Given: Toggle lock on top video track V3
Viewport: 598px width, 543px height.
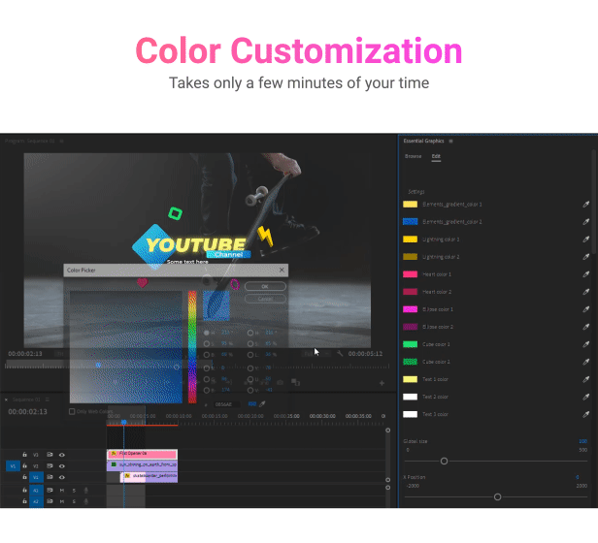Looking at the screenshot, I should tap(24, 454).
